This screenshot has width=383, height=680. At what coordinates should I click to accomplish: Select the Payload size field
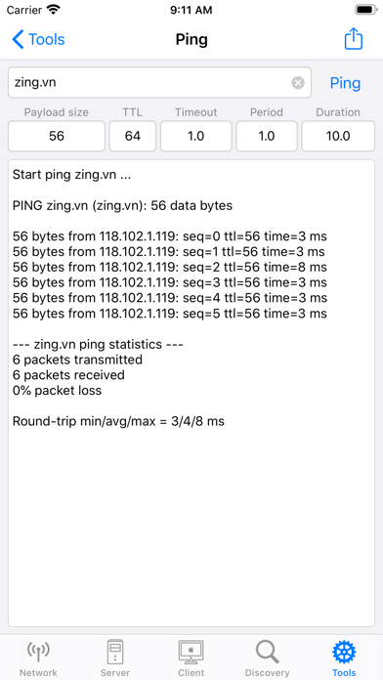(57, 136)
